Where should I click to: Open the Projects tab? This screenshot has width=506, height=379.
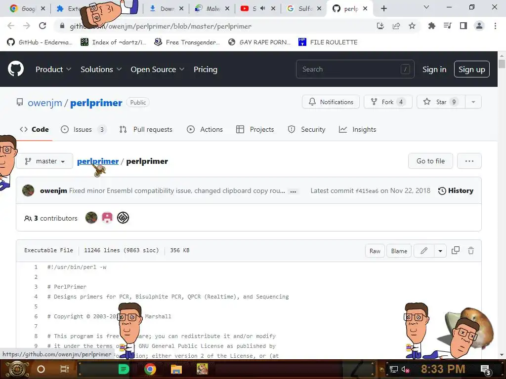(x=255, y=129)
